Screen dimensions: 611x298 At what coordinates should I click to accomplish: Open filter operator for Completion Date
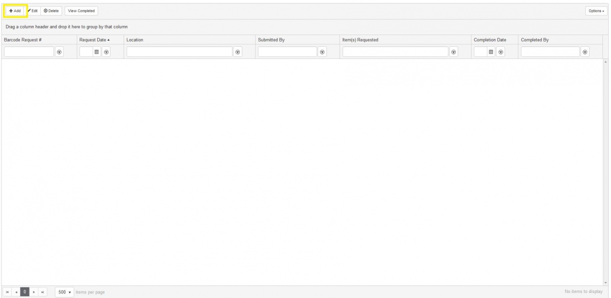coord(501,52)
